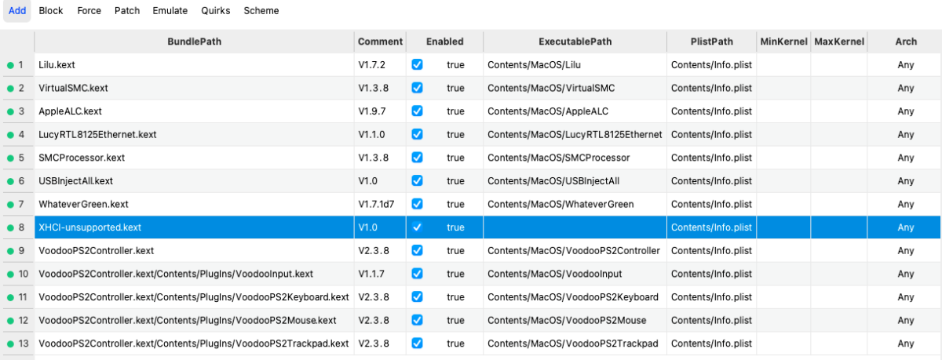Click the MinKernel column header
This screenshot has height=360, width=942.
coord(783,42)
